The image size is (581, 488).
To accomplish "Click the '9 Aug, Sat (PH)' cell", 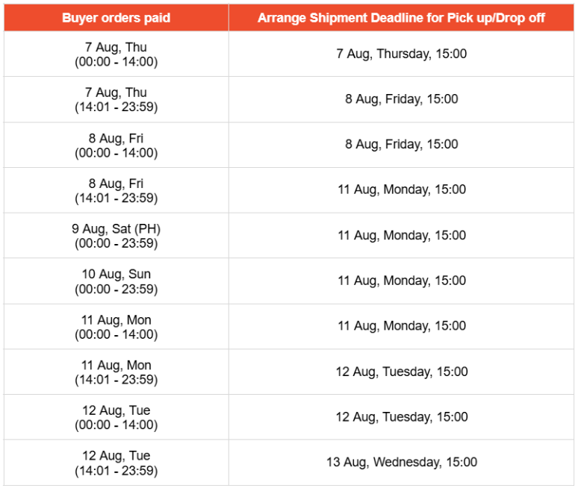I will click(x=116, y=236).
